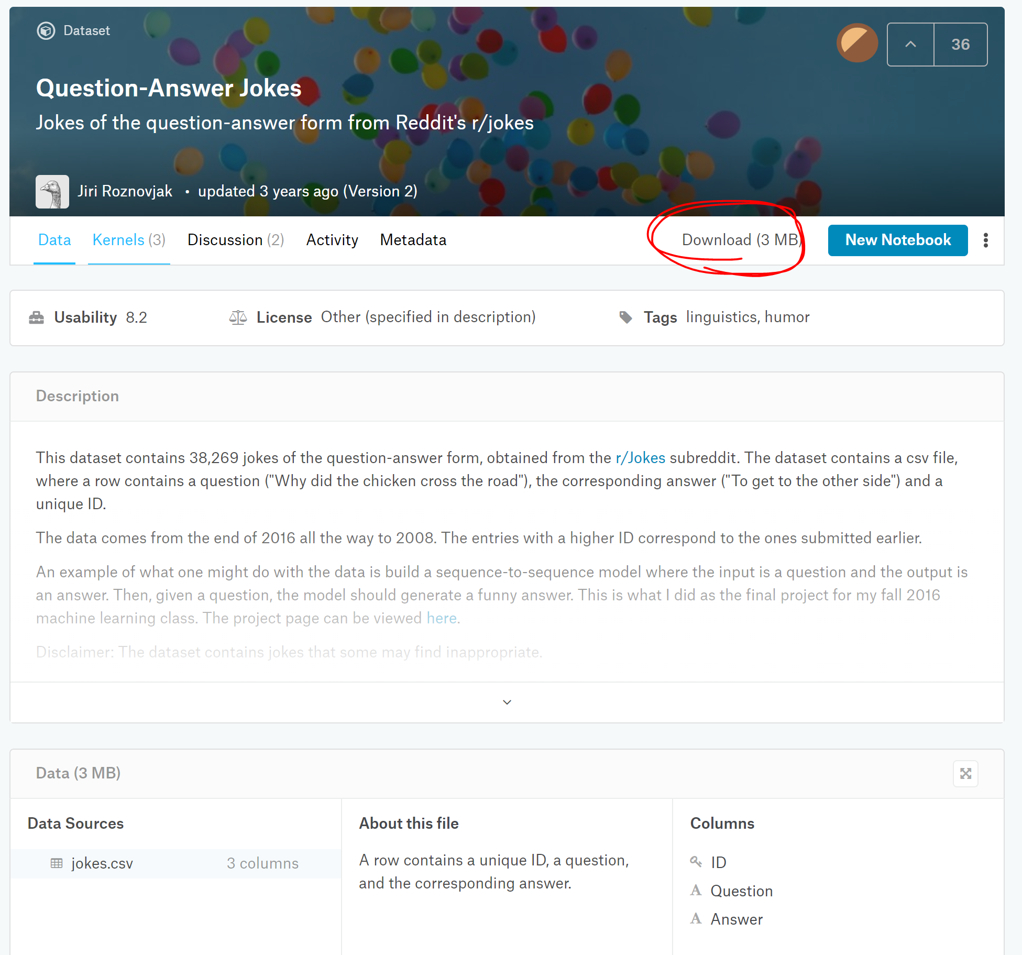Screen dimensions: 1022x955
Task: Switch to the Kernels tab
Action: pyautogui.click(x=129, y=240)
